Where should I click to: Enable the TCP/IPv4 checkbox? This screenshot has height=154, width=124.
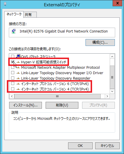13,89
